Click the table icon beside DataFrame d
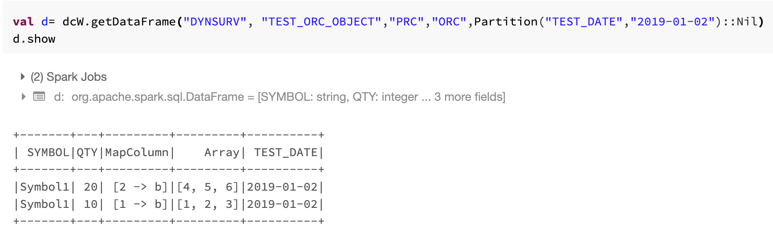The width and height of the screenshot is (773, 246). click(40, 97)
